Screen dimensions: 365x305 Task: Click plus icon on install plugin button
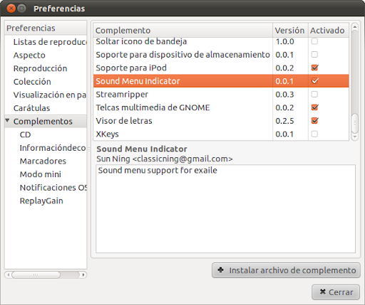pos(220,270)
